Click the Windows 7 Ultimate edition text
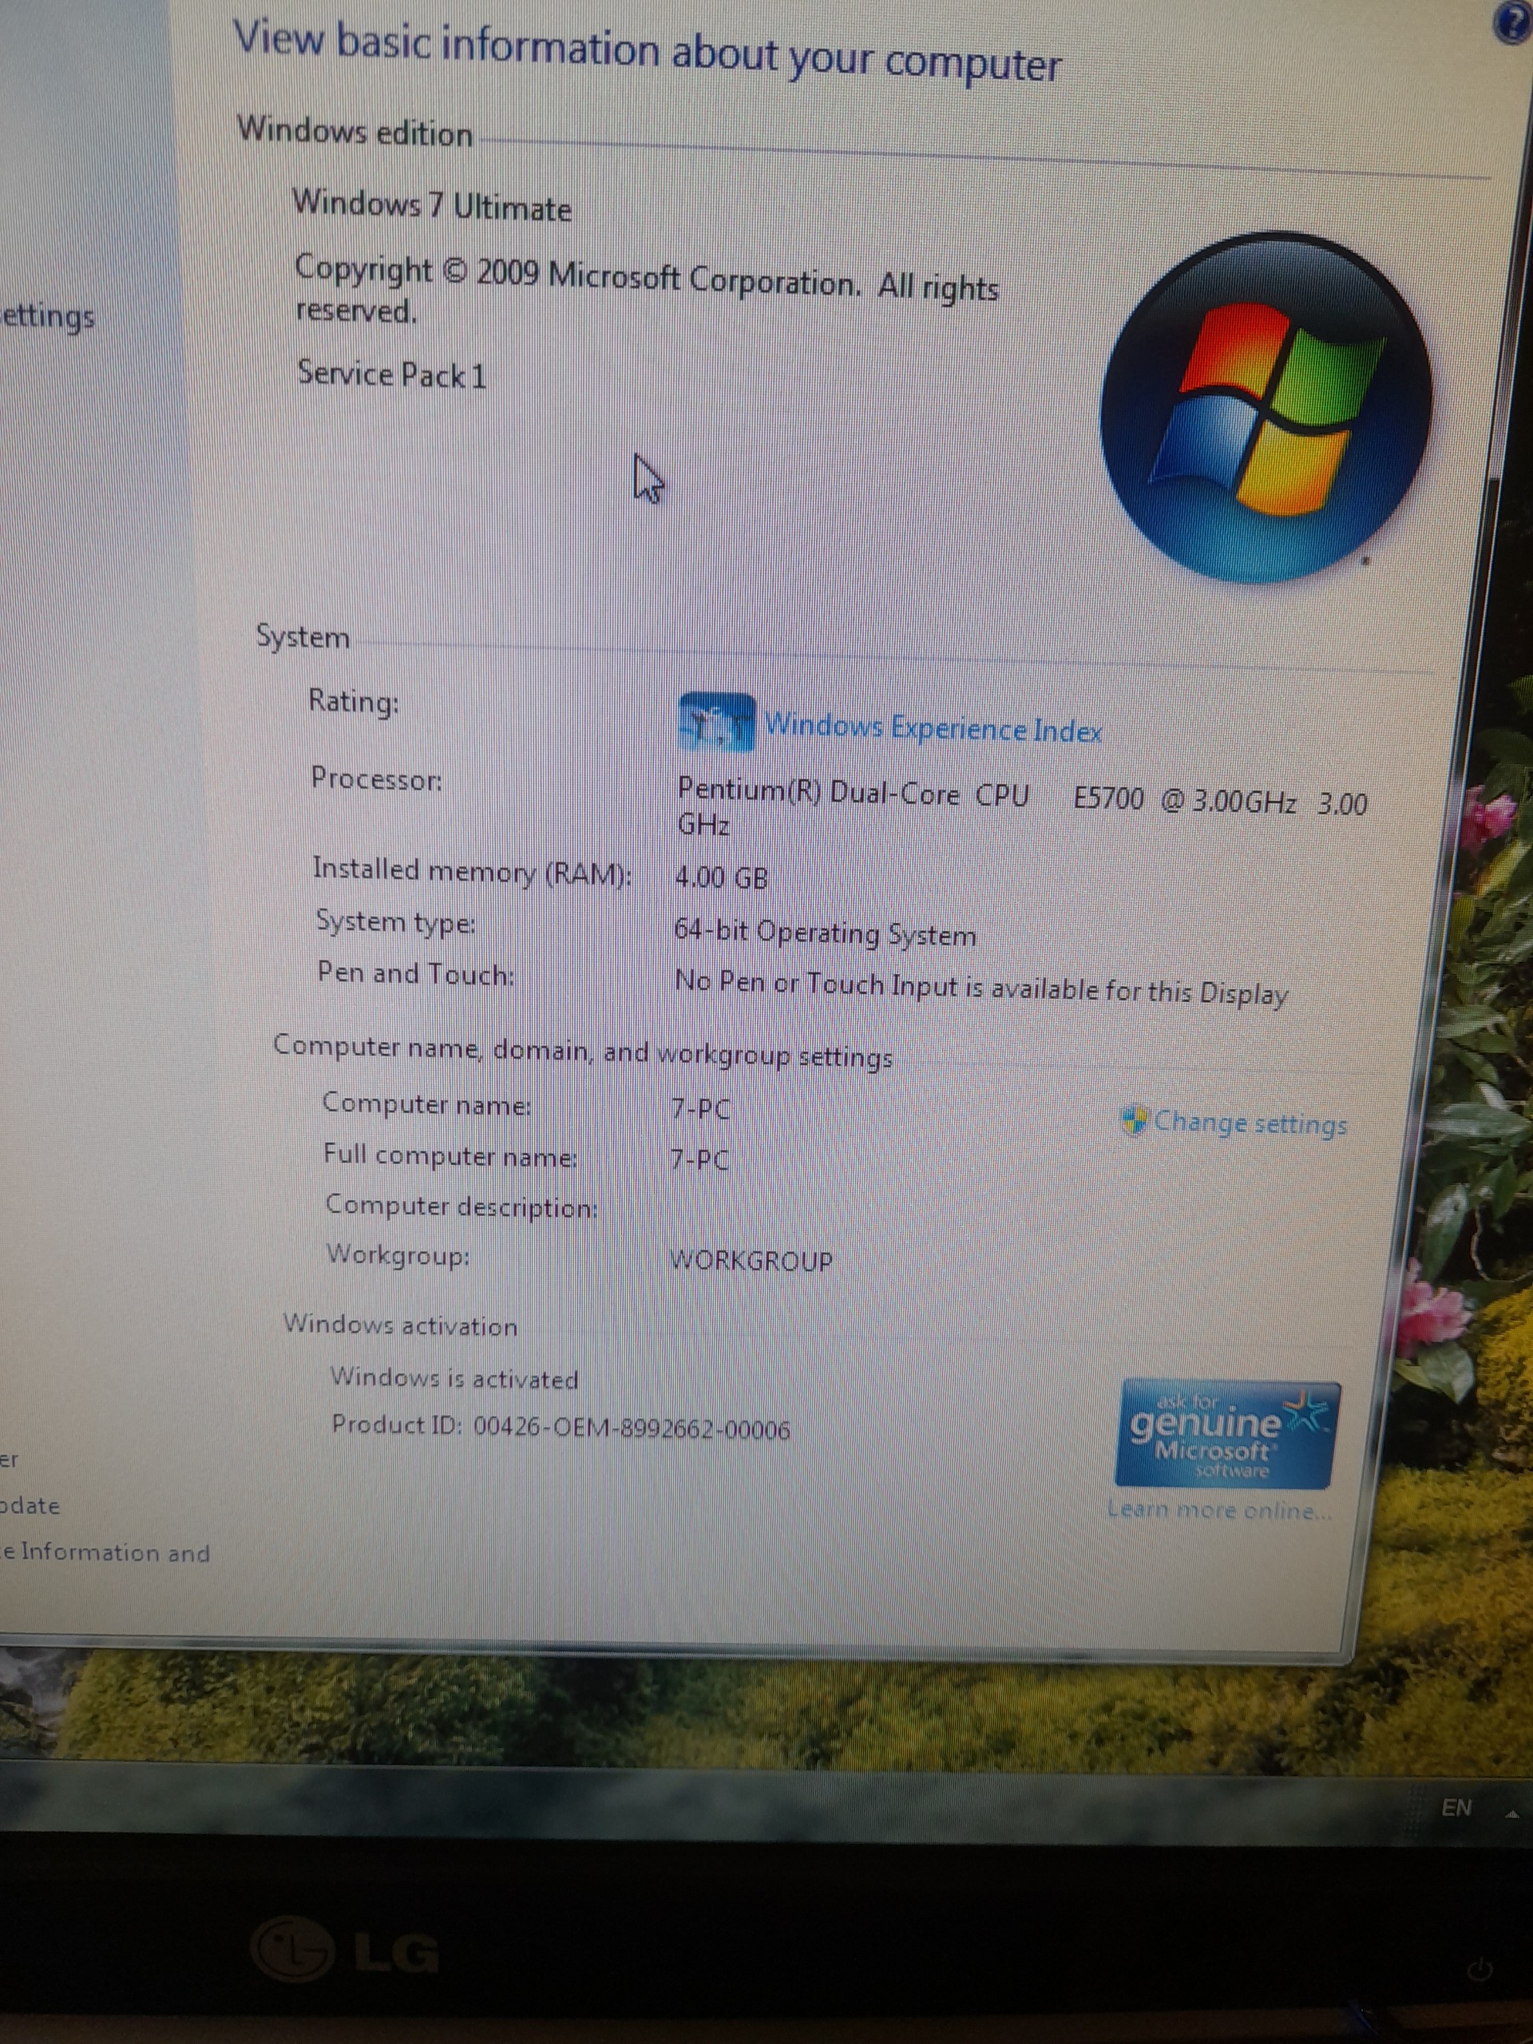Viewport: 1533px width, 2044px height. (x=431, y=205)
